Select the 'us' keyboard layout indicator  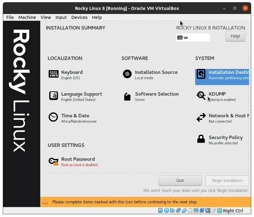point(193,38)
